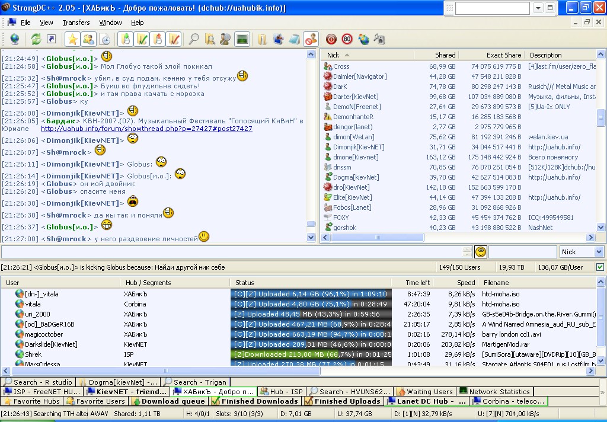
Task: Open Network Statistics green monitor icon
Action: [242, 39]
